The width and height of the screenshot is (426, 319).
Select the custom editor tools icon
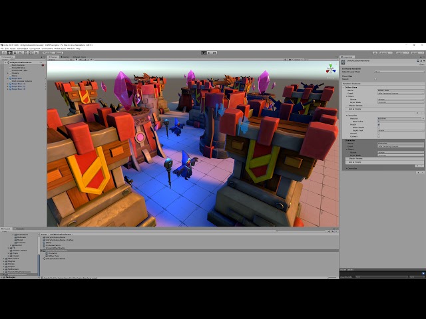pos(36,53)
